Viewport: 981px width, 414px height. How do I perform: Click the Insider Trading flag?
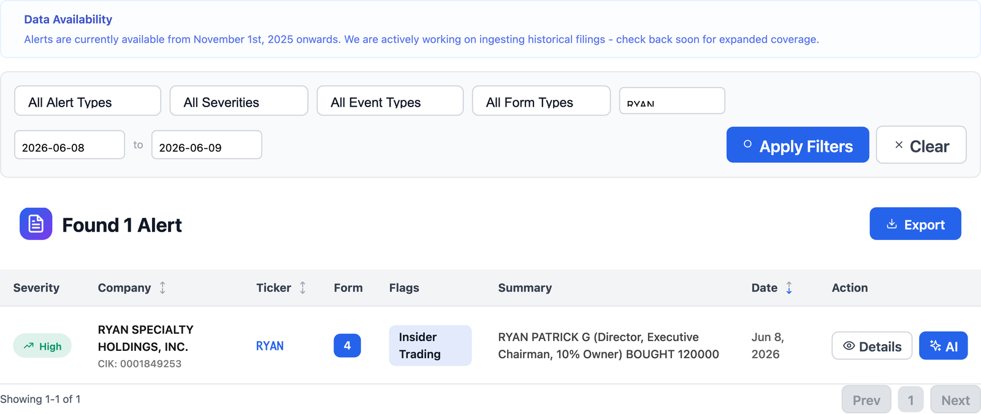[430, 345]
